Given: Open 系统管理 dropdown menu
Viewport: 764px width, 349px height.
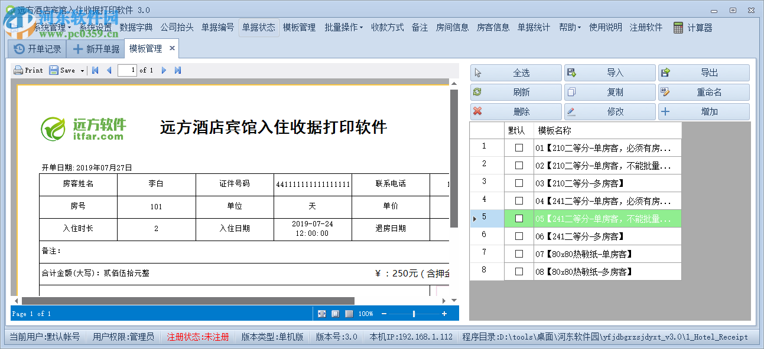Looking at the screenshot, I should tap(51, 27).
